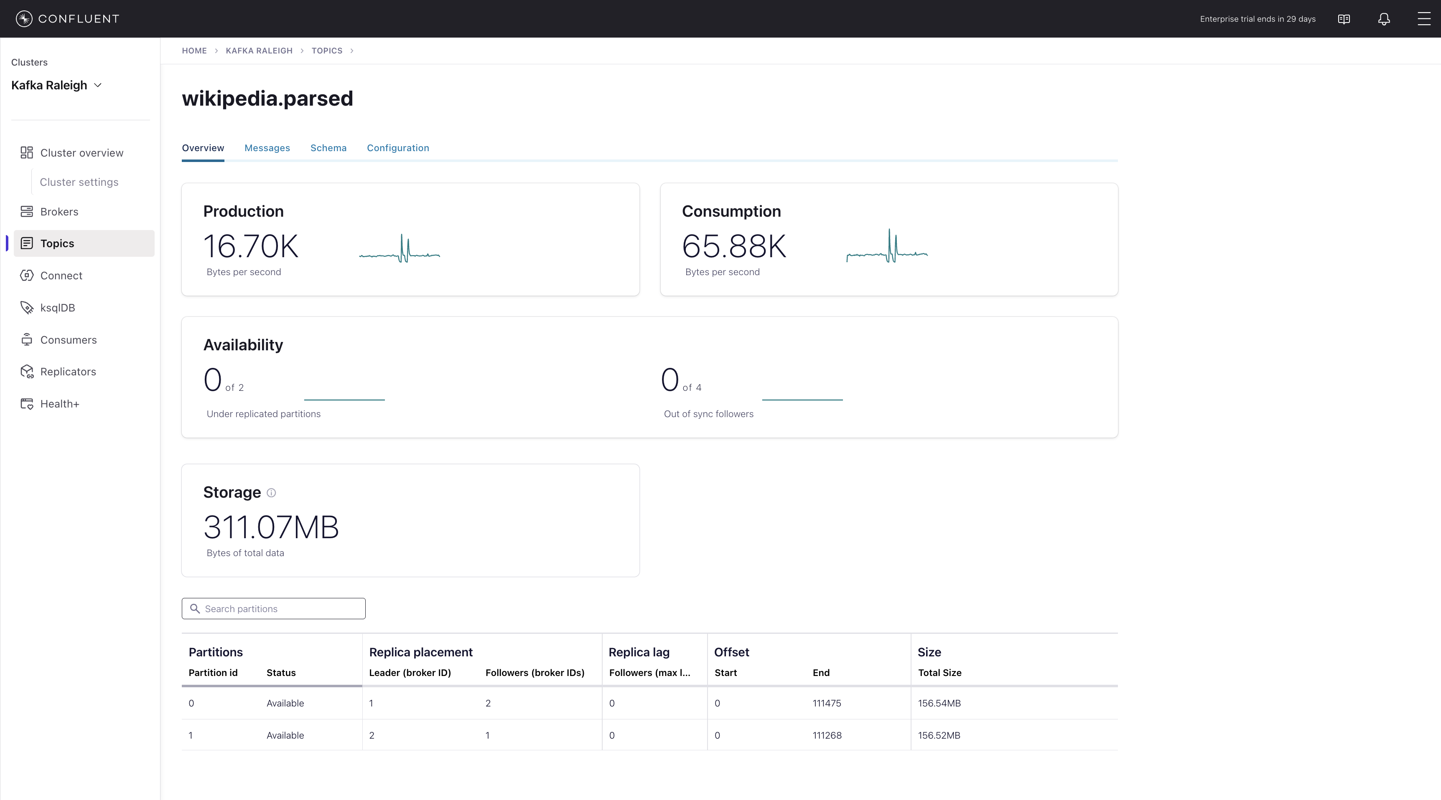The width and height of the screenshot is (1441, 800).
Task: Open the hamburger menu icon
Action: coord(1424,19)
